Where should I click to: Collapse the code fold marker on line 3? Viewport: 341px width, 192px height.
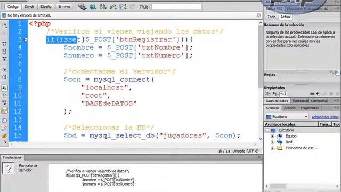pos(26,39)
